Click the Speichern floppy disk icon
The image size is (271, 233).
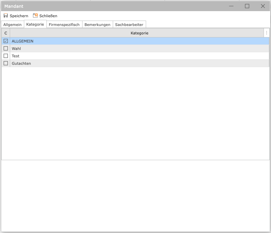6,16
